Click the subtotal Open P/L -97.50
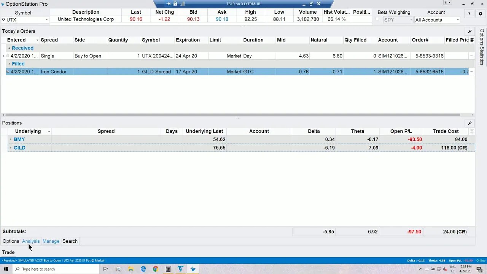 click(x=414, y=231)
